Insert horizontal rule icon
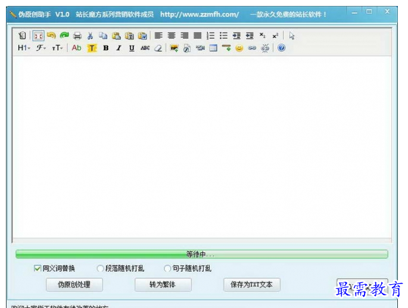The width and height of the screenshot is (408, 308). point(226,48)
